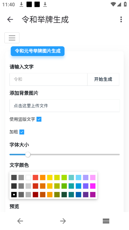The width and height of the screenshot is (129, 230).
Task: Expand the hamburger navigation toggle
Action: pos(12,38)
